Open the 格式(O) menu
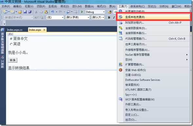Screen dimensions: 193x126 coord(101,6)
